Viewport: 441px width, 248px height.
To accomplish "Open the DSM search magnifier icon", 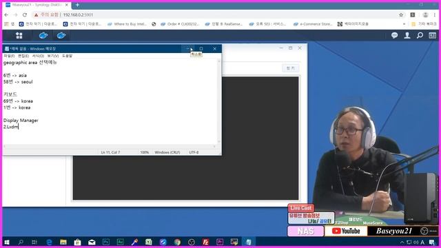I will [420, 35].
